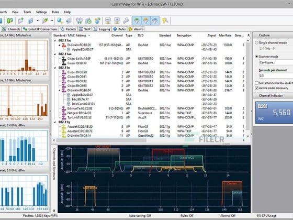Collapse the D-Link:FC:E8:26 node under 802.11ac
Image resolution: width=293 pixels, height=220 pixels.
(60, 45)
